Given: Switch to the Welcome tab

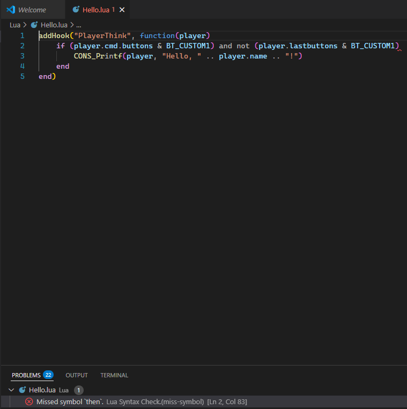Looking at the screenshot, I should pyautogui.click(x=32, y=10).
